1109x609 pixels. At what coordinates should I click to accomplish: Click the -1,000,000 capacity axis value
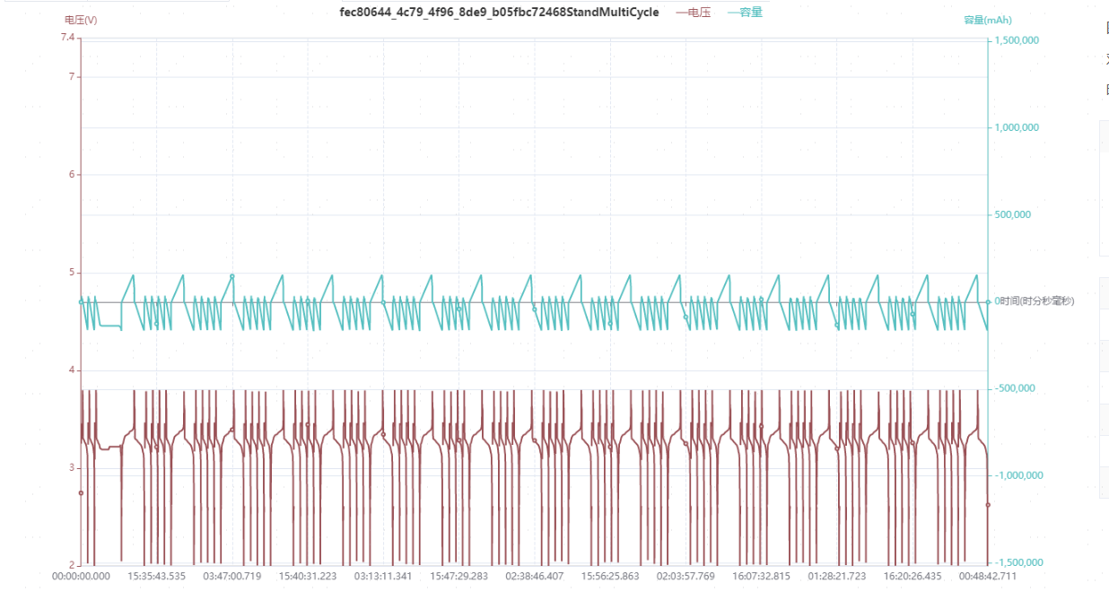tap(1018, 475)
